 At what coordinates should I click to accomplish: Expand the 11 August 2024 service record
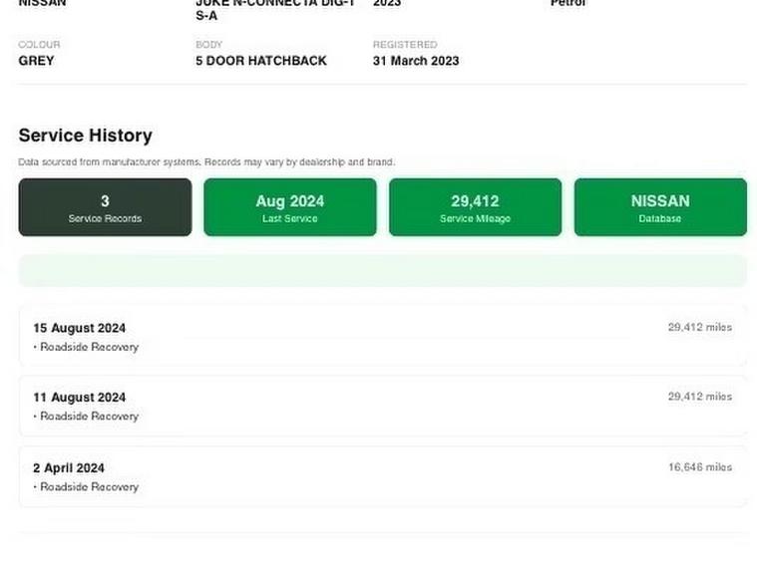coord(382,406)
